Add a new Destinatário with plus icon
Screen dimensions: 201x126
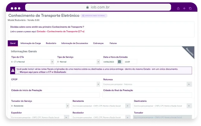[189, 106]
